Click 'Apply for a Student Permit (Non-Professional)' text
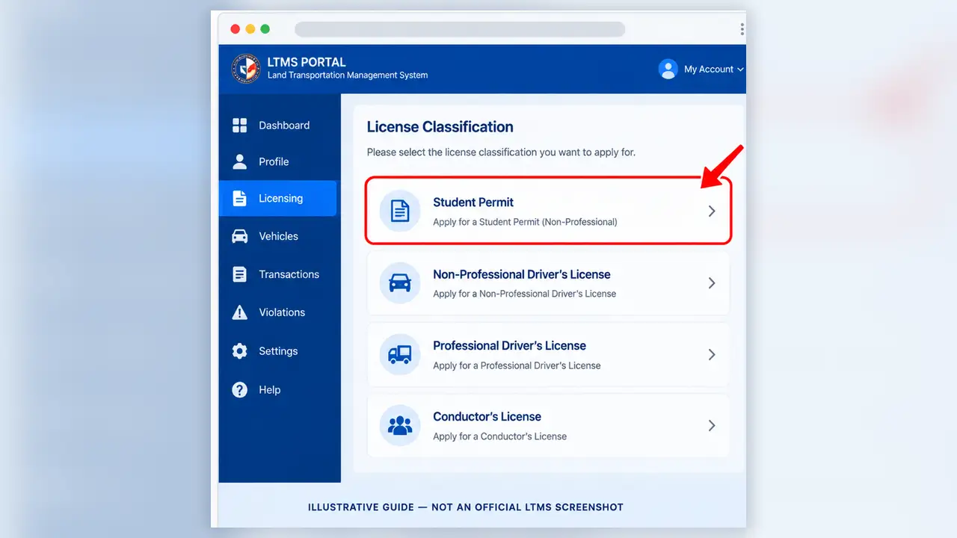Screen dimensions: 957x538 [525, 222]
